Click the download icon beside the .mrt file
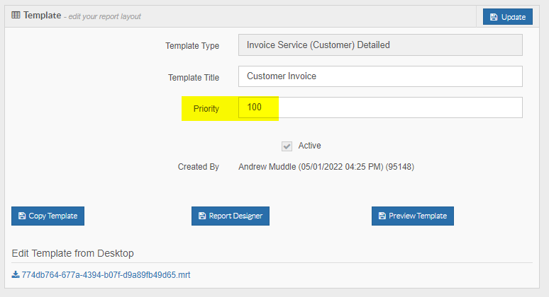This screenshot has height=297, width=549. 16,274
